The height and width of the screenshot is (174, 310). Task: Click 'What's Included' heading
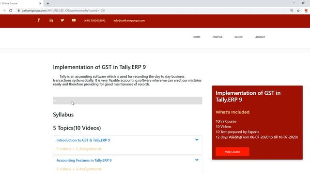[232, 112]
